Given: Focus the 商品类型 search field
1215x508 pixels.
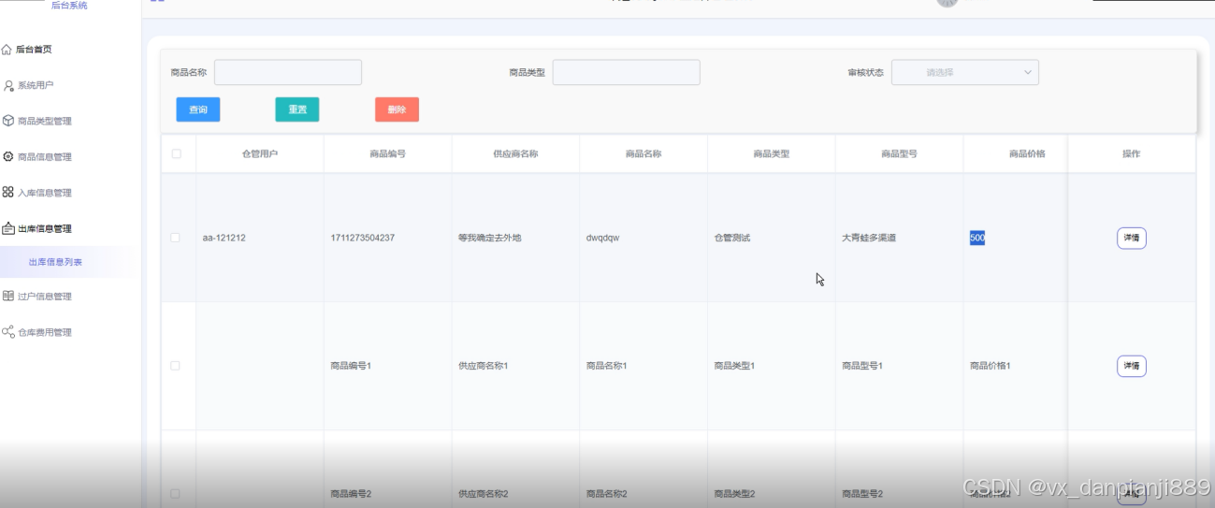Looking at the screenshot, I should (x=627, y=72).
